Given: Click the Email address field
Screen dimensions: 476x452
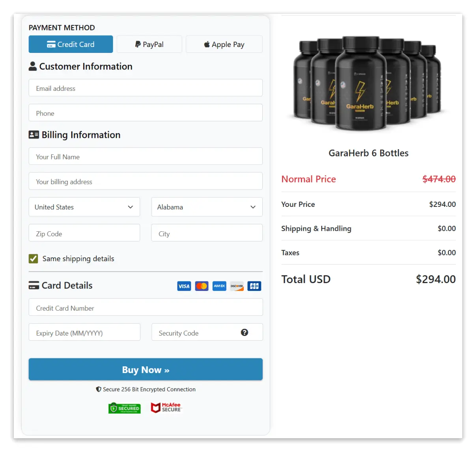Looking at the screenshot, I should (145, 88).
